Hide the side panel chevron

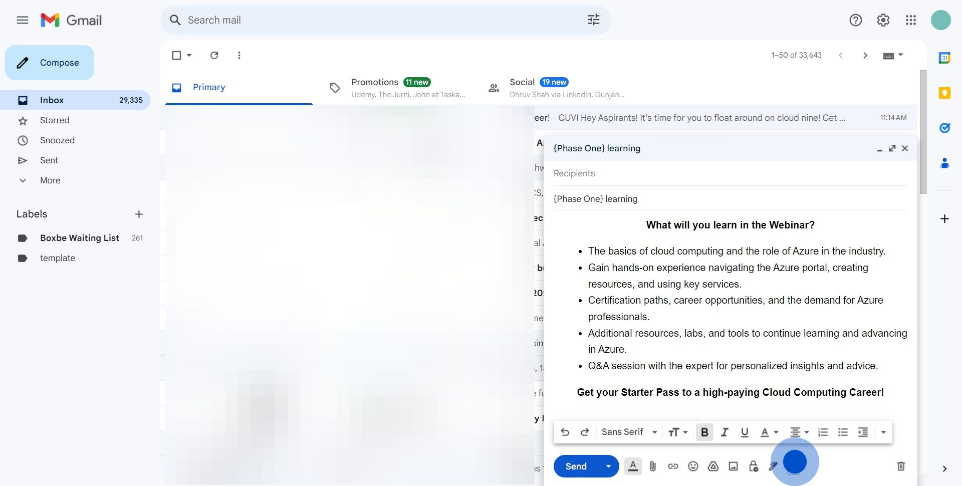pyautogui.click(x=944, y=469)
